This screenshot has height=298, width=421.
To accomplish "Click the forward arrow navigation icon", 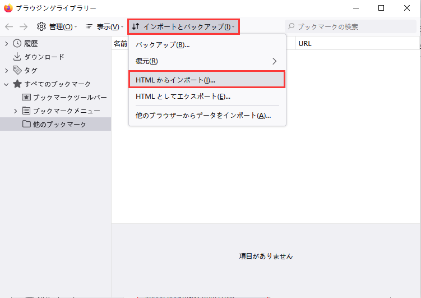I will pos(24,26).
